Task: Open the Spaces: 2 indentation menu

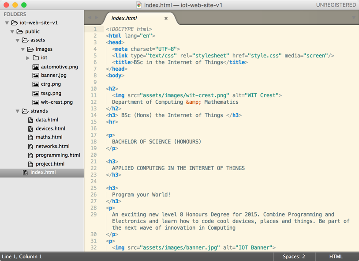Action: coord(294,257)
